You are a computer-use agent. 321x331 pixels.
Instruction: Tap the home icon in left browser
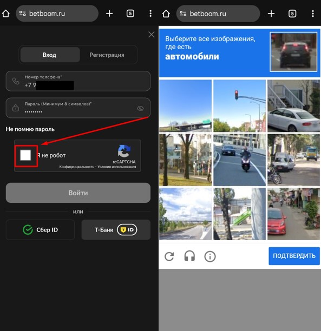6,14
